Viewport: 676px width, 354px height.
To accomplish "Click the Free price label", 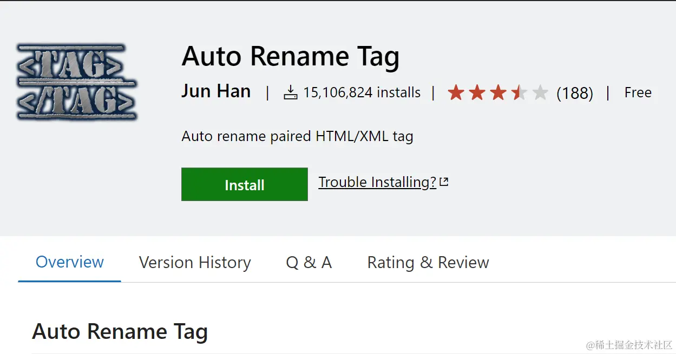I will [x=638, y=93].
